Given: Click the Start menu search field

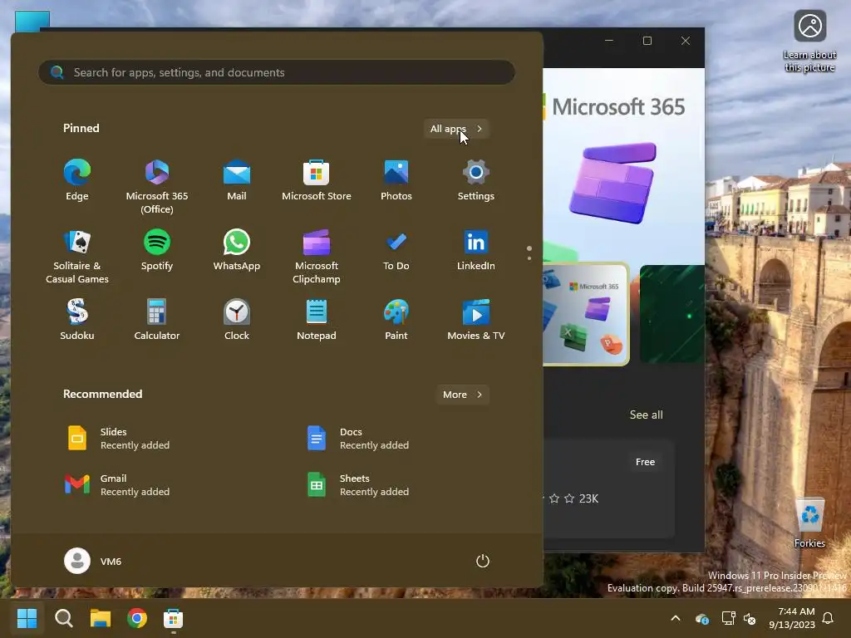Looking at the screenshot, I should point(277,72).
